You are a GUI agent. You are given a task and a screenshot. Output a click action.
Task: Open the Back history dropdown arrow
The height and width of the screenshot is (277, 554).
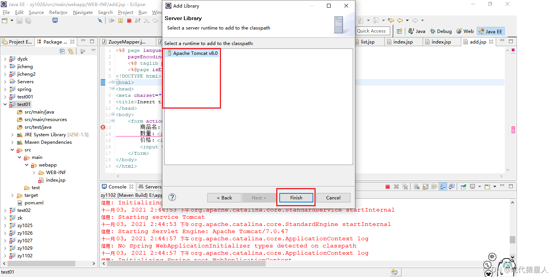pos(407,20)
